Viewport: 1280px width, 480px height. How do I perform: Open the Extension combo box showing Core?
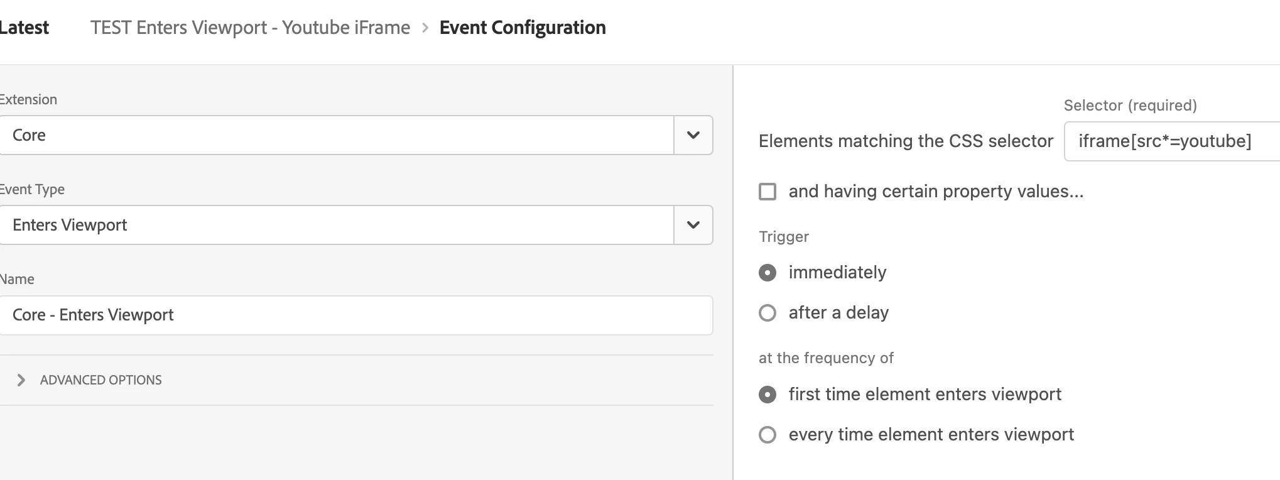click(x=336, y=135)
